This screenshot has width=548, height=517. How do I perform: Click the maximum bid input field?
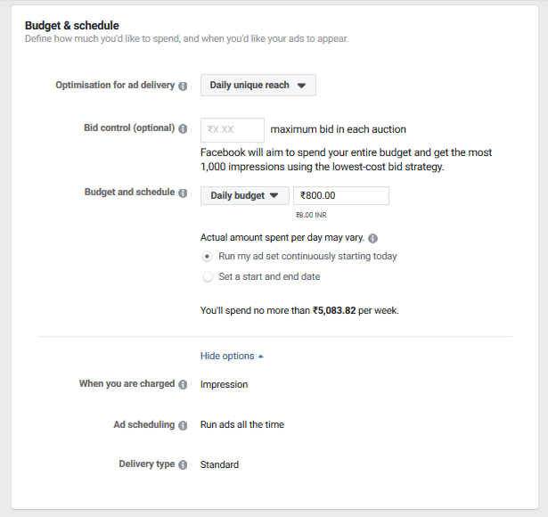(x=233, y=130)
